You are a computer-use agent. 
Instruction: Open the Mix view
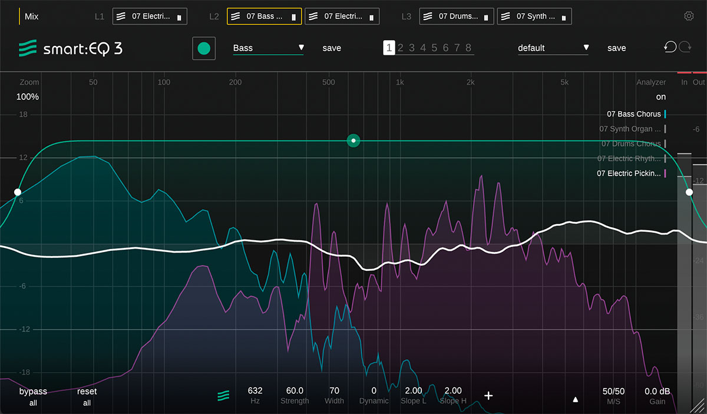point(31,16)
